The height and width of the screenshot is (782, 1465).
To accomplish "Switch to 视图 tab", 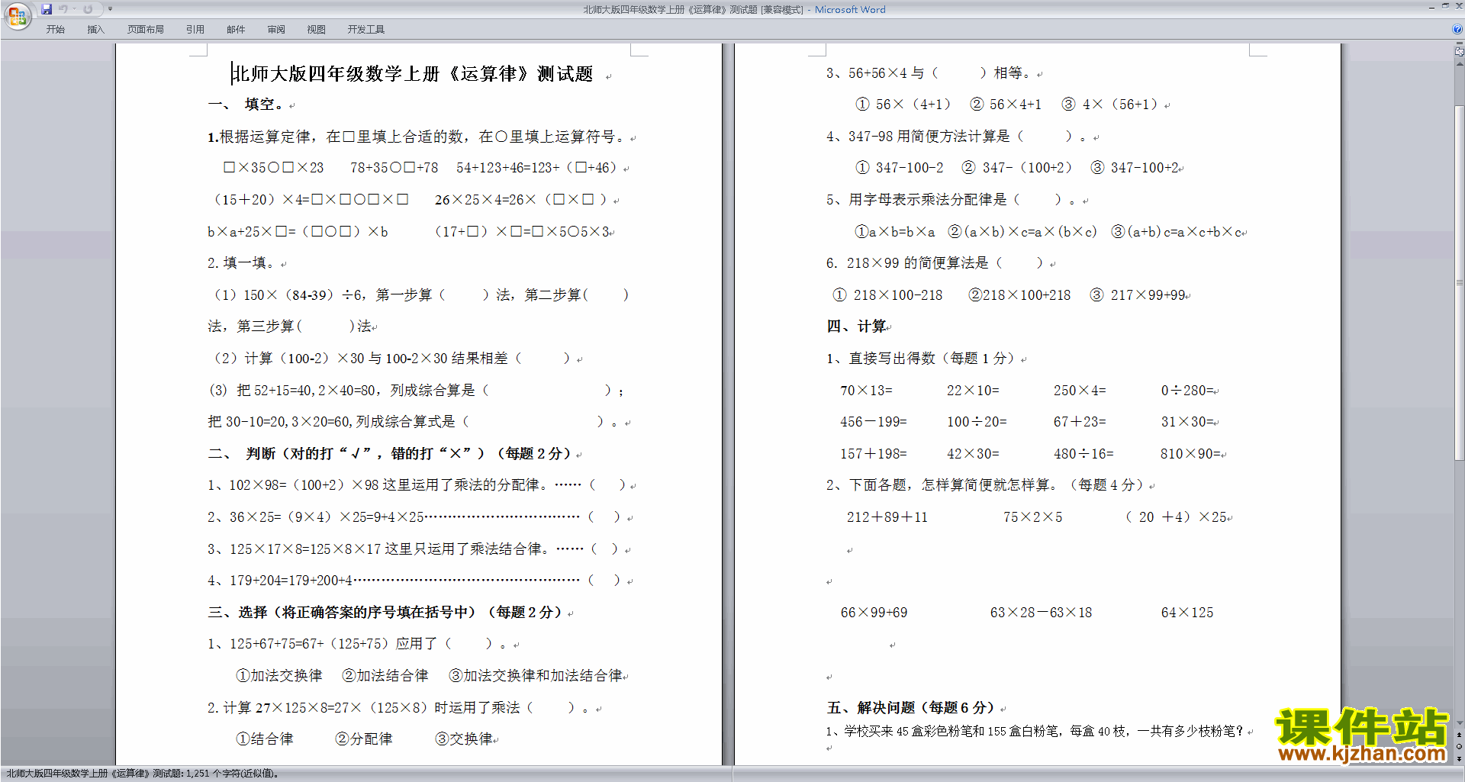I will point(317,30).
